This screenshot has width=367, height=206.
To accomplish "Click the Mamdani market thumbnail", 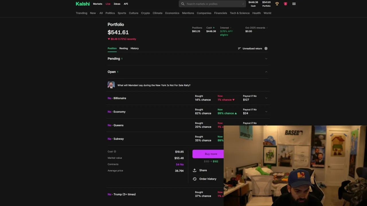I will pyautogui.click(x=111, y=85).
